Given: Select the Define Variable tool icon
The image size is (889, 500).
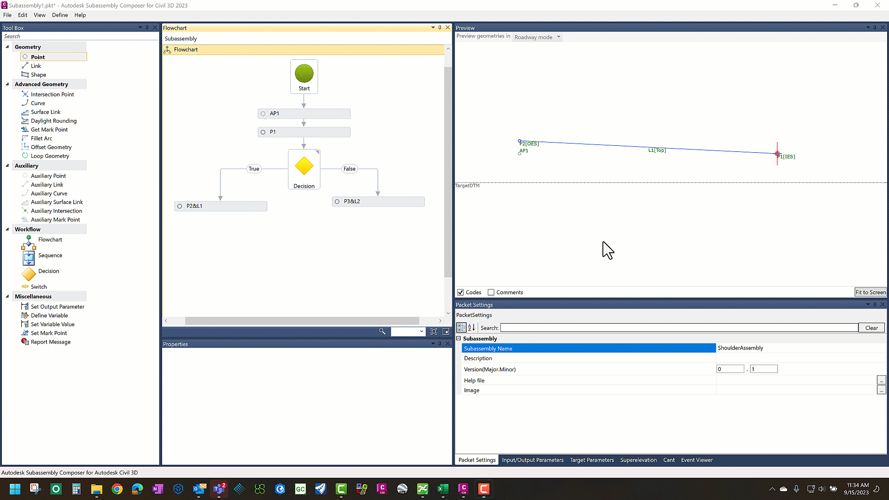Looking at the screenshot, I should coord(25,315).
